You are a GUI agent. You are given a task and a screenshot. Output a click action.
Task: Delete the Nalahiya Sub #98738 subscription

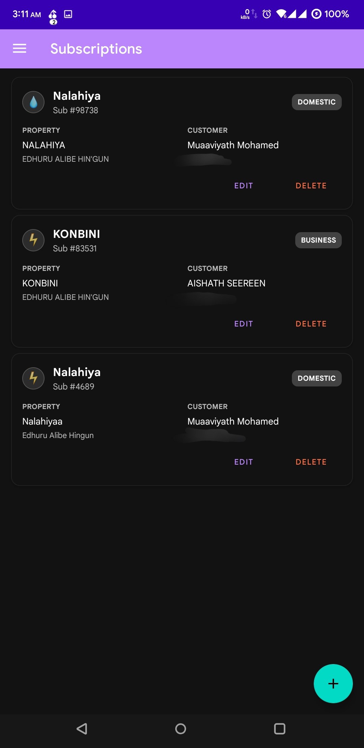coord(311,186)
